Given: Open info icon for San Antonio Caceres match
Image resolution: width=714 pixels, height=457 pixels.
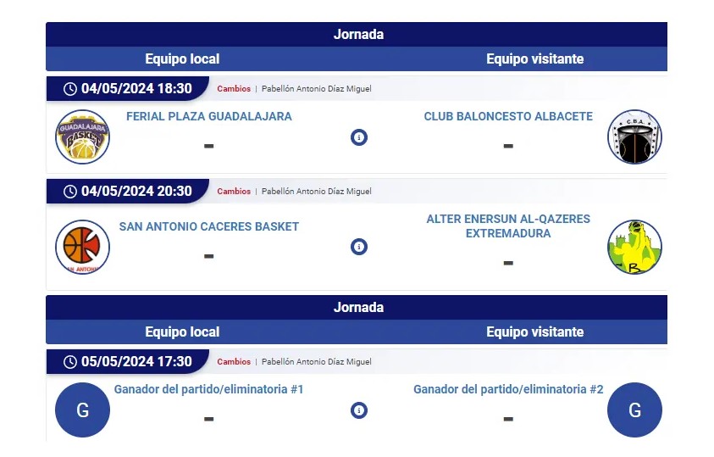Looking at the screenshot, I should pos(359,247).
